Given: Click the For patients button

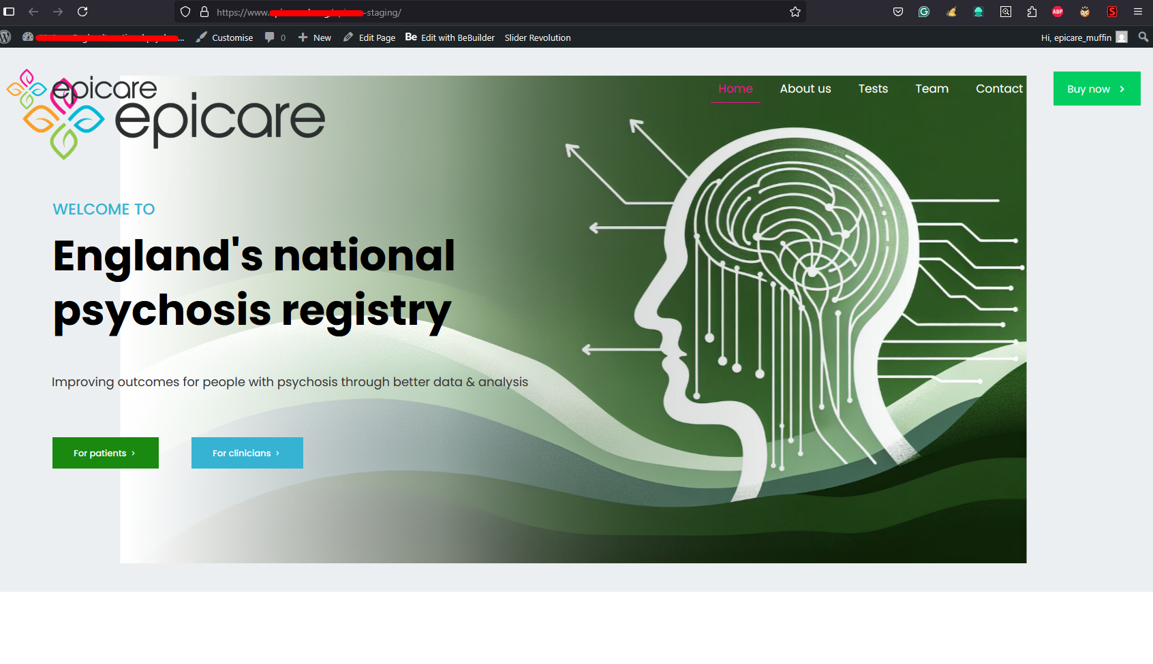Looking at the screenshot, I should 106,453.
